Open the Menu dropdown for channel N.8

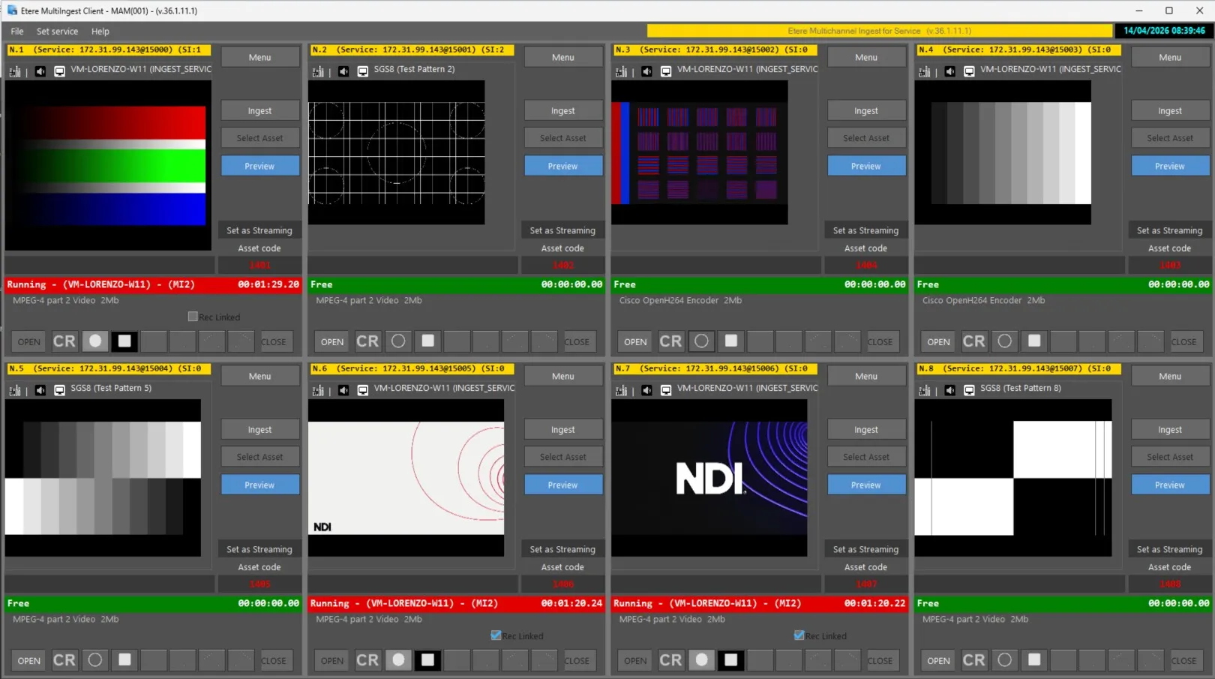click(x=1169, y=376)
